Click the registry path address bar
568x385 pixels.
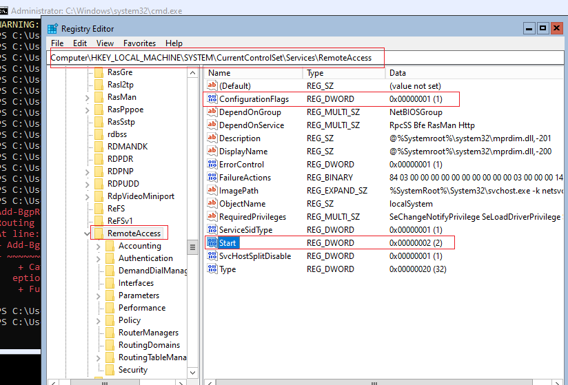[307, 58]
